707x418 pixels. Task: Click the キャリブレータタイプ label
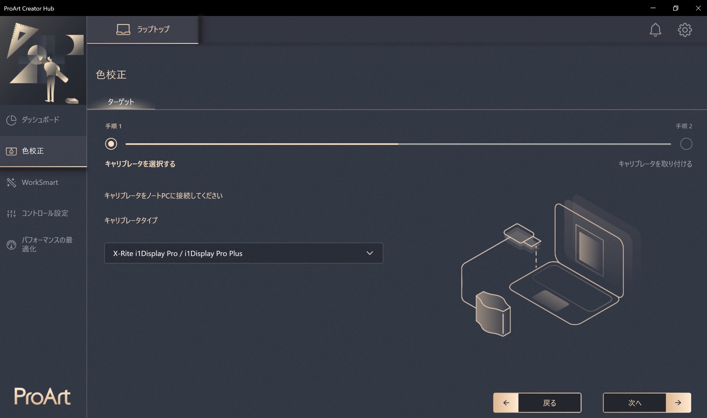[131, 220]
